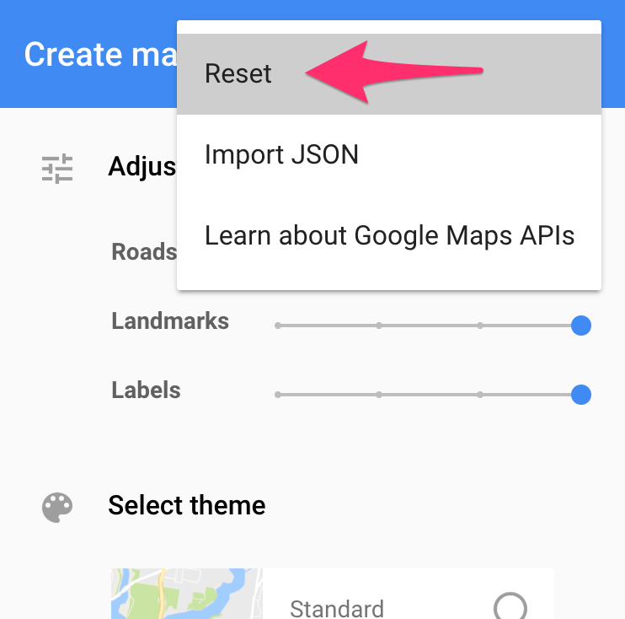
Task: Click the Select theme heading
Action: pos(186,506)
